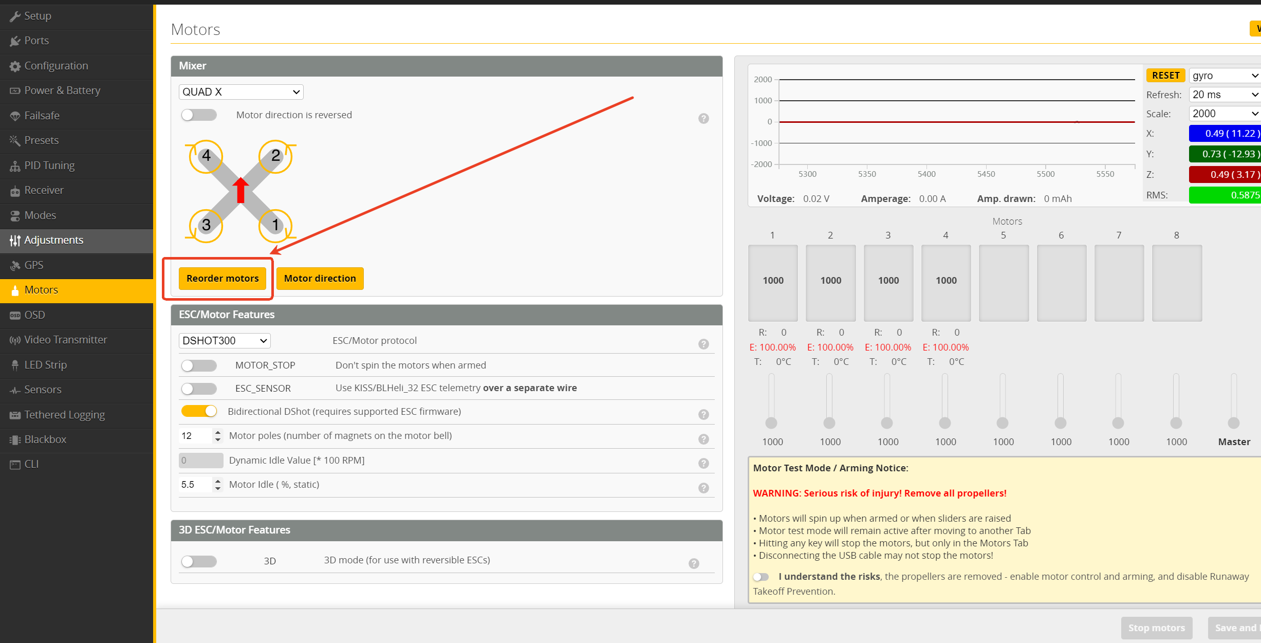Click the Motor direction button

pyautogui.click(x=320, y=279)
